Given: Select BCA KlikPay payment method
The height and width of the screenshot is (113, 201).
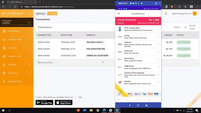Looking at the screenshot, I should point(138,59).
